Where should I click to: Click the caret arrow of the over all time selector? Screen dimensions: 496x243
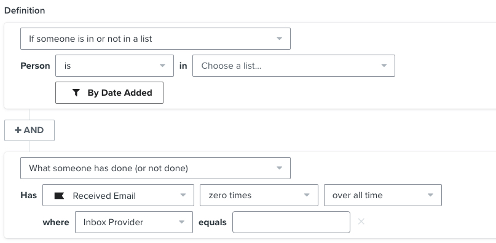tap(430, 195)
